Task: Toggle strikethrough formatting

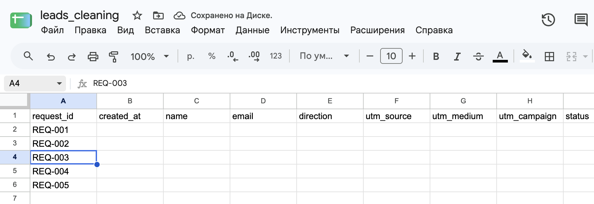Action: [478, 57]
